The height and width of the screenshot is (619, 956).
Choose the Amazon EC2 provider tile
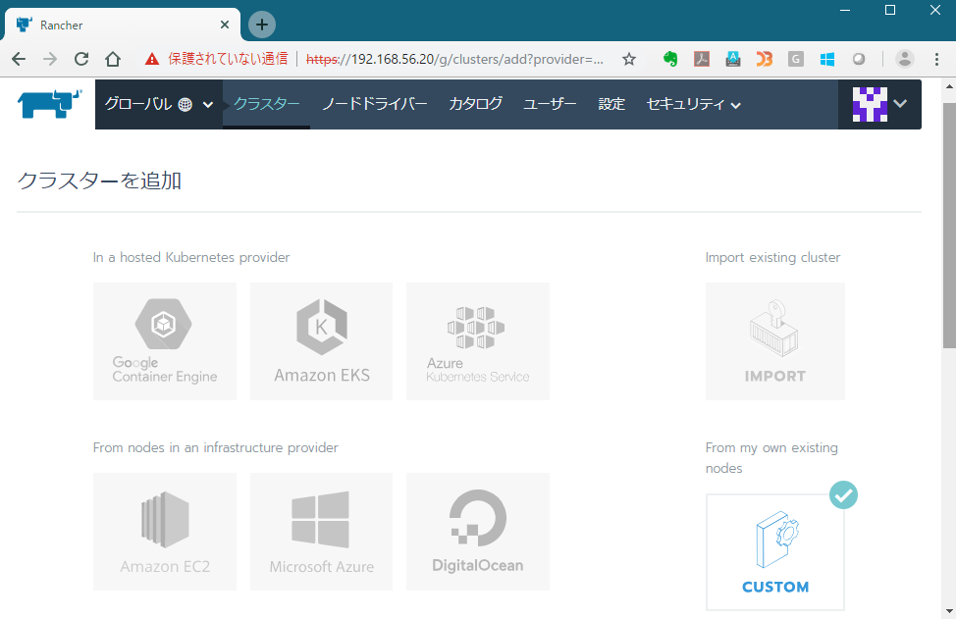165,532
